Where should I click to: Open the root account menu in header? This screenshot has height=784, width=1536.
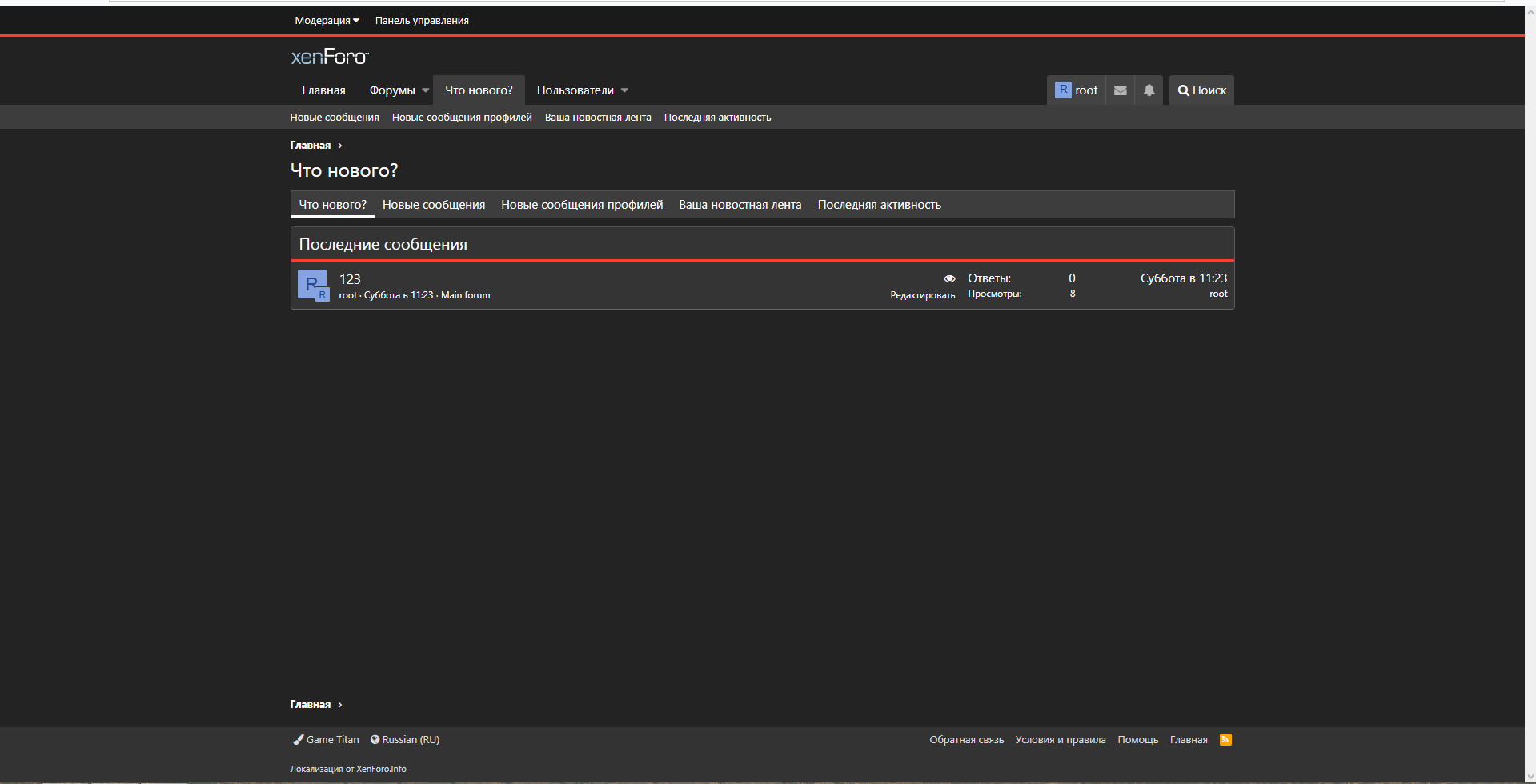[x=1077, y=90]
